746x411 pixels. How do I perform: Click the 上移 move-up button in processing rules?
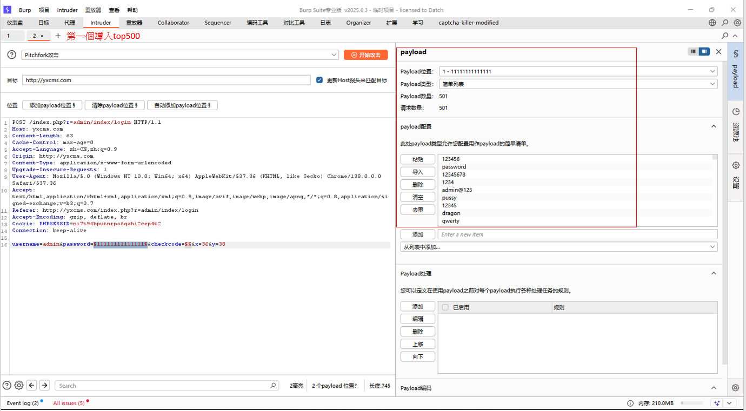point(418,344)
